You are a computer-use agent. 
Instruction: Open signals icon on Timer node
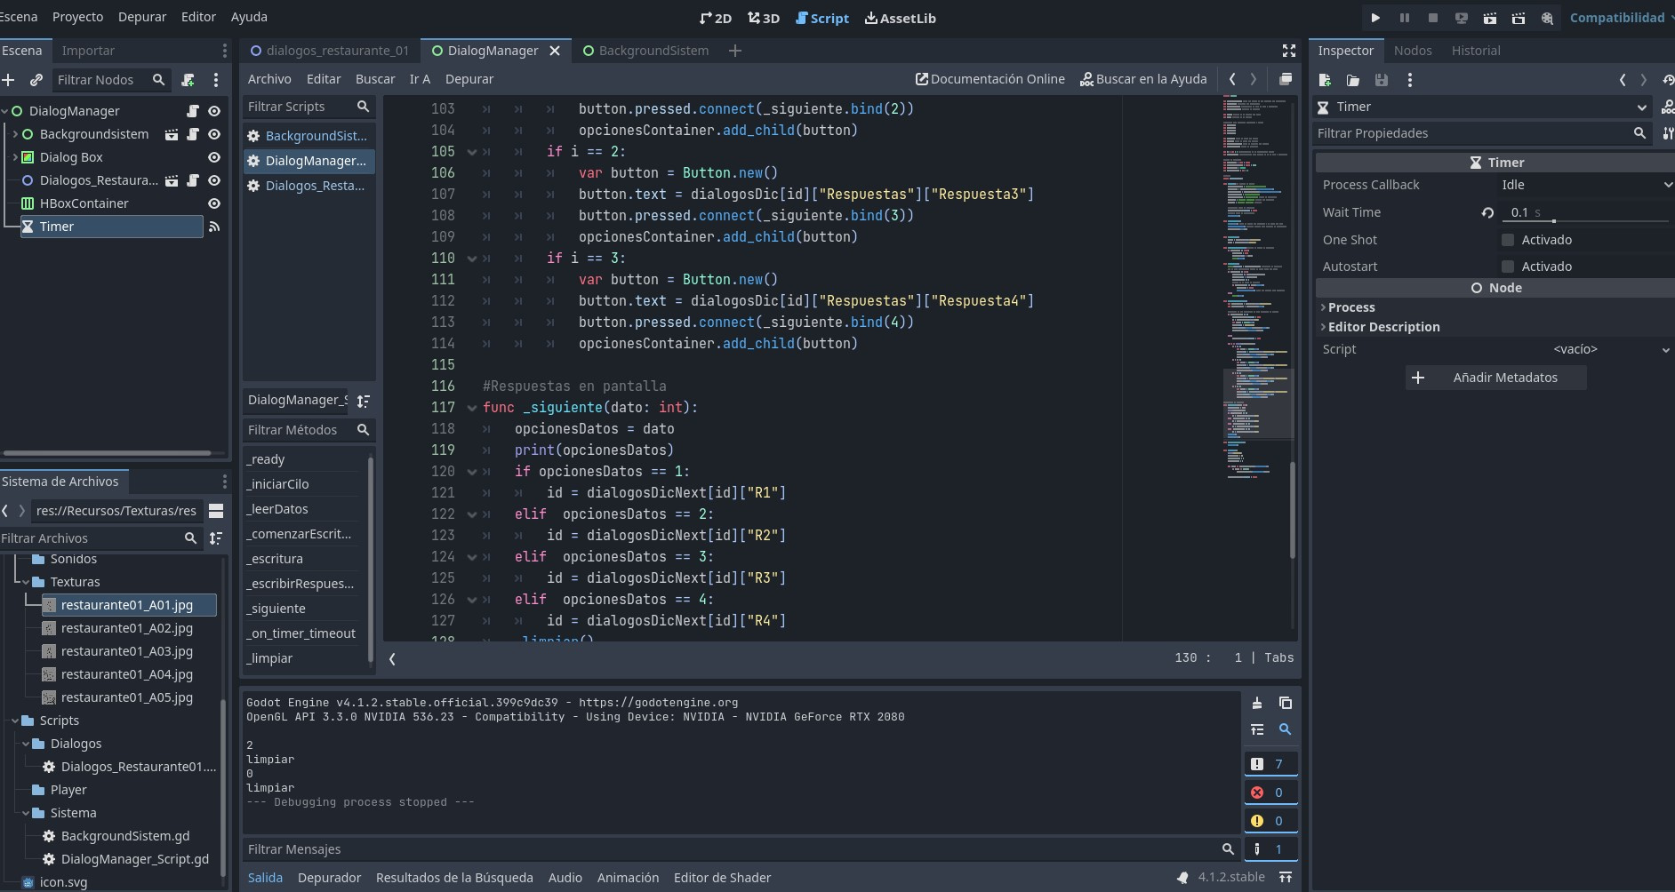tap(214, 227)
